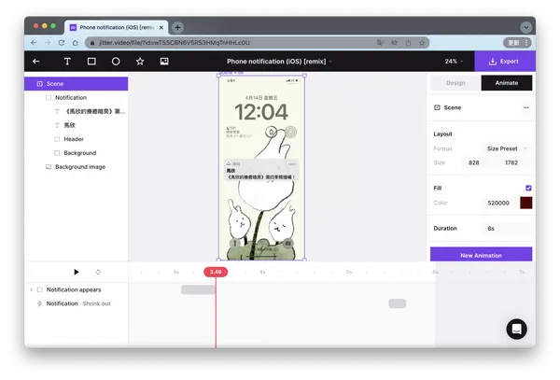Toggle the Fill checkbox
The width and height of the screenshot is (560, 380).
tap(528, 188)
